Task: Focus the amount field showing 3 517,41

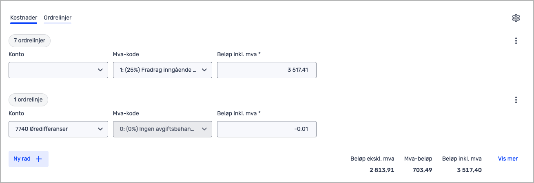Action: click(267, 70)
